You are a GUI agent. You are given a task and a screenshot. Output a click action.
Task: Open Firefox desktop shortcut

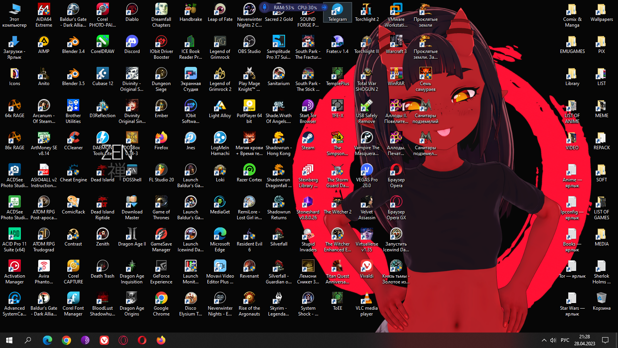click(161, 141)
